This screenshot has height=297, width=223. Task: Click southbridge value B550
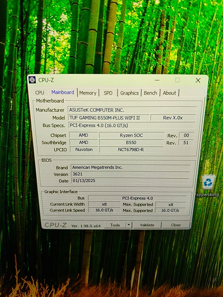click(131, 143)
